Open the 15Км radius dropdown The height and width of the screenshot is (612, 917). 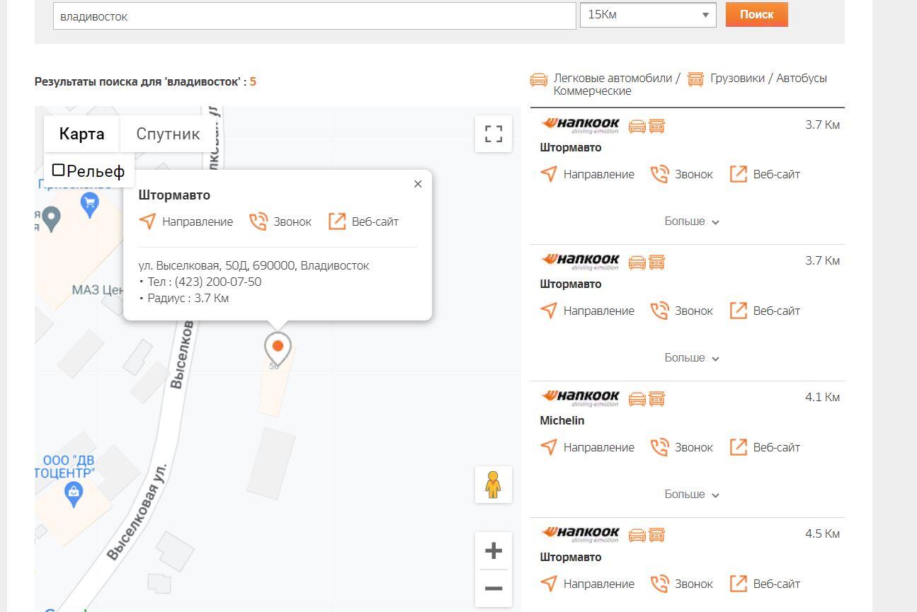coord(647,15)
